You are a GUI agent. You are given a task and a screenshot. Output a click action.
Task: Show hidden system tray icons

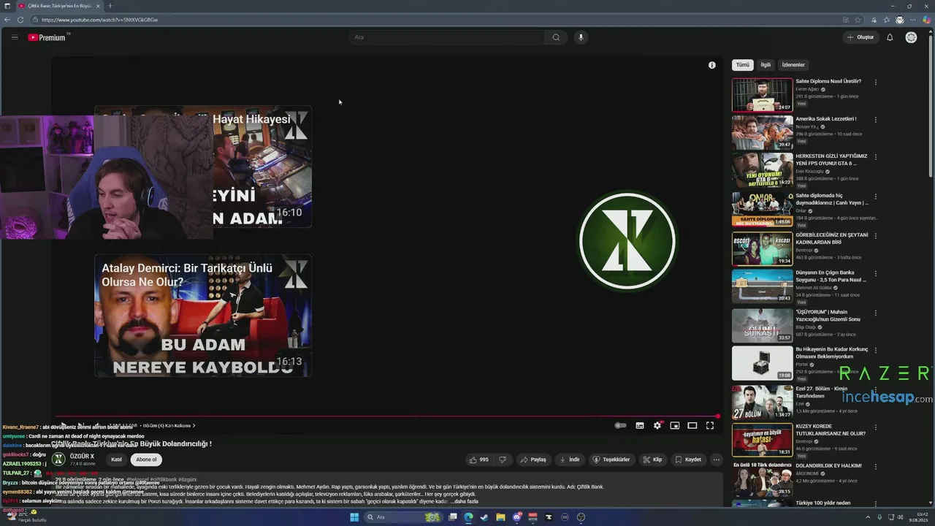click(x=866, y=517)
